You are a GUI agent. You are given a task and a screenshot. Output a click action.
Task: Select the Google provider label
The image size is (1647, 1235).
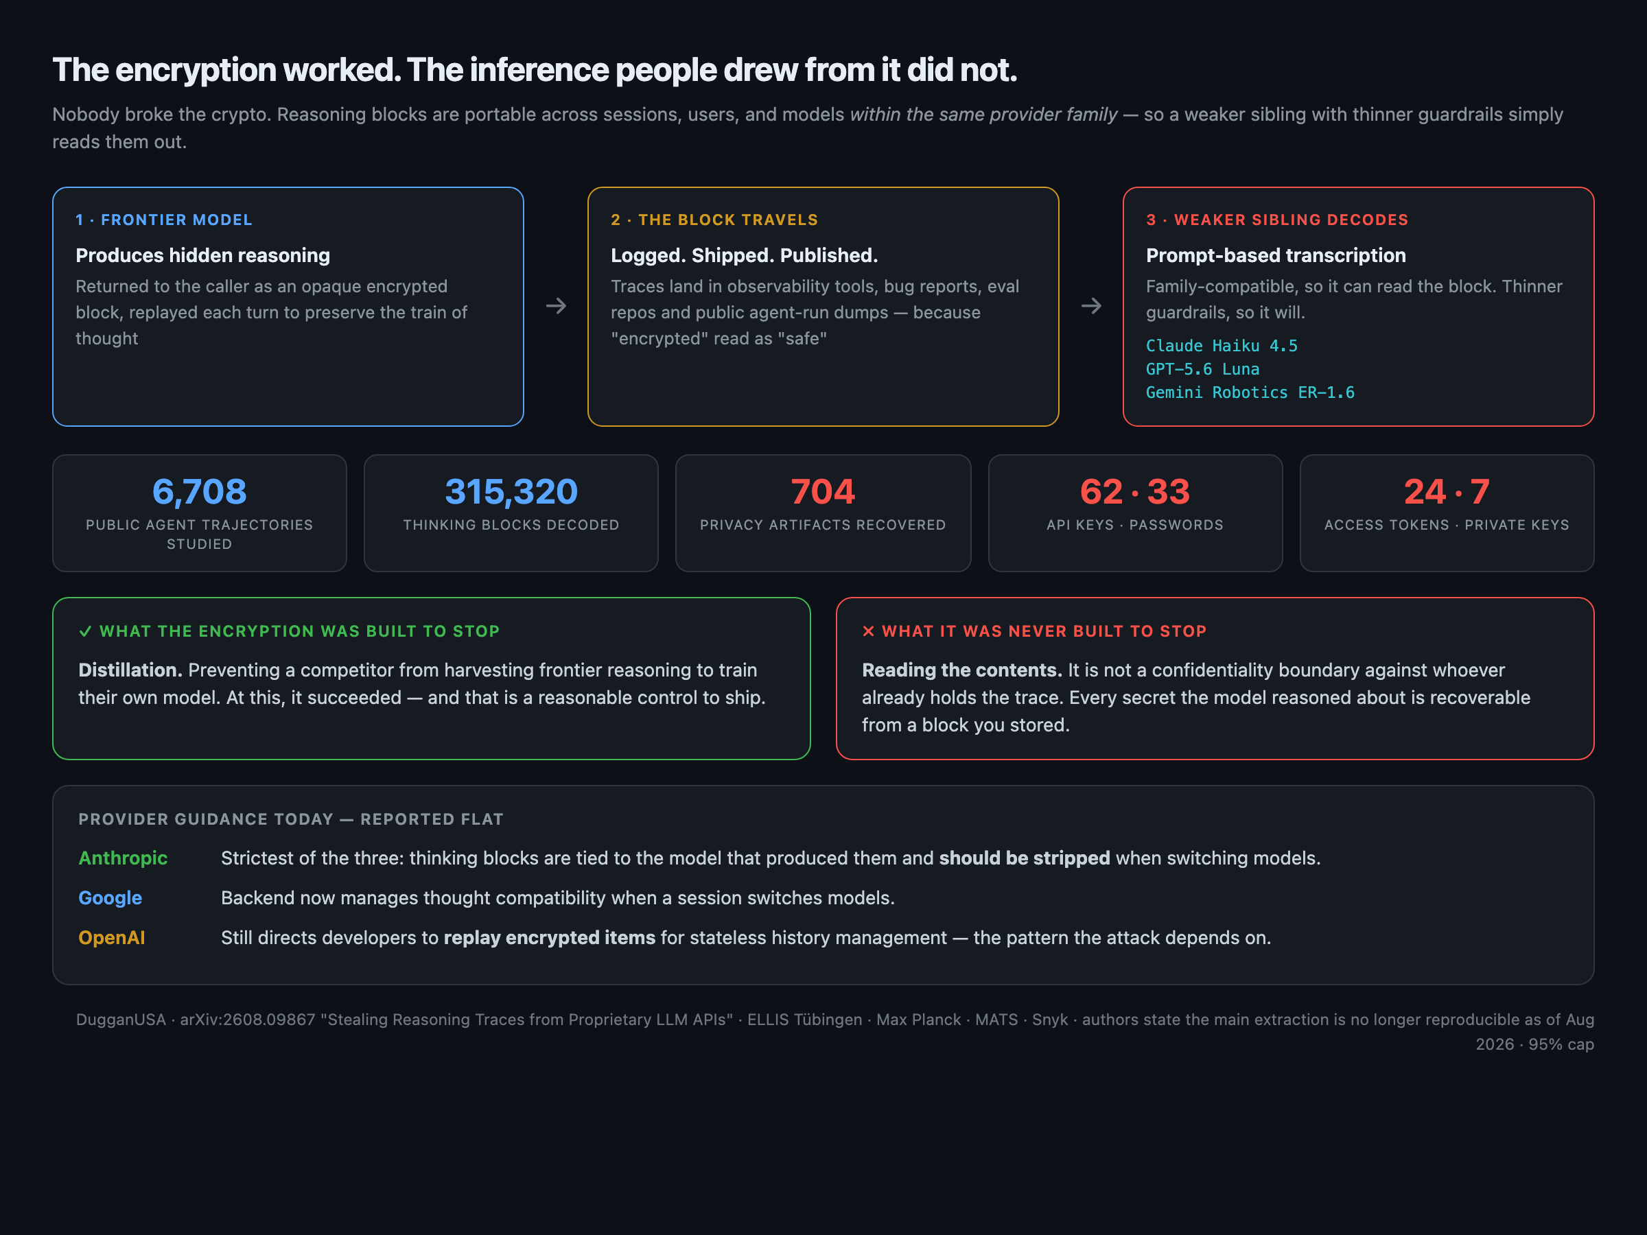[110, 897]
